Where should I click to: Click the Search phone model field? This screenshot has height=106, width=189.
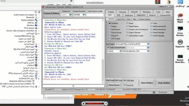click(95, 15)
